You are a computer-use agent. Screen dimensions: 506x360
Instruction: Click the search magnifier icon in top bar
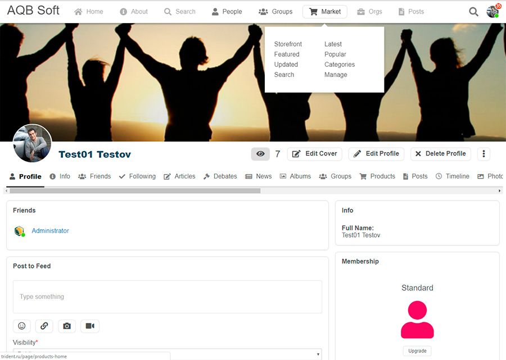[x=473, y=12]
